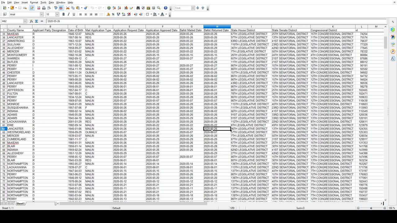Export directly as PDF icon

coord(39,8)
